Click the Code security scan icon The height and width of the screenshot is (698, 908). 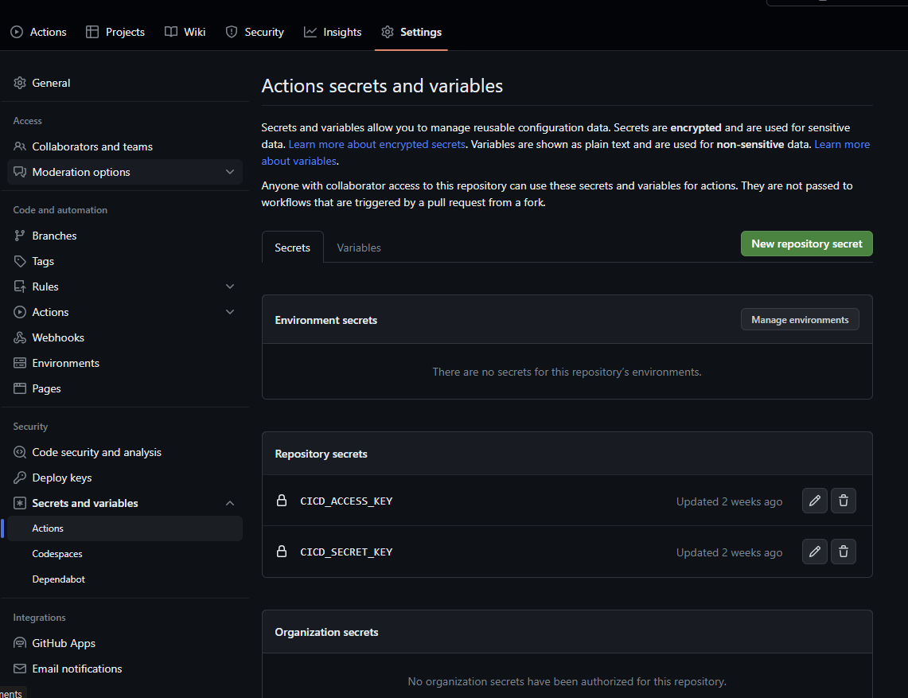tap(20, 452)
